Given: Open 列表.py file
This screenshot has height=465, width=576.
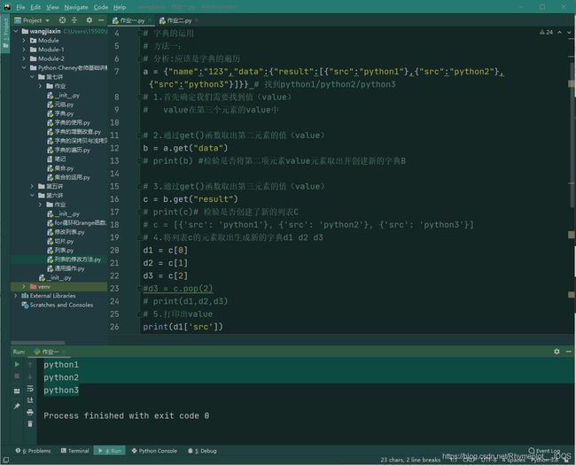Looking at the screenshot, I should 60,251.
